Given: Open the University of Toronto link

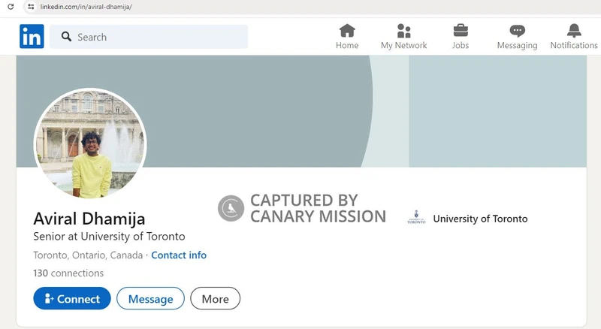Looking at the screenshot, I should coord(480,219).
